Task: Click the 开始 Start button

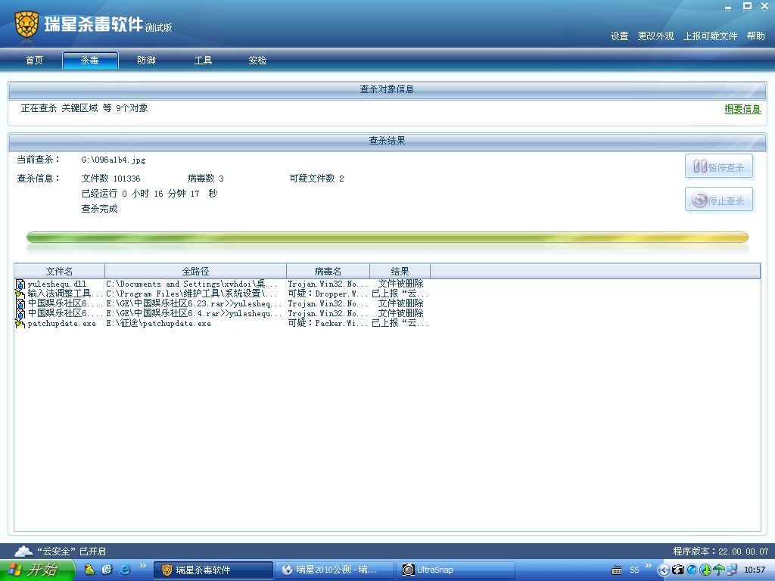Action: [x=37, y=570]
